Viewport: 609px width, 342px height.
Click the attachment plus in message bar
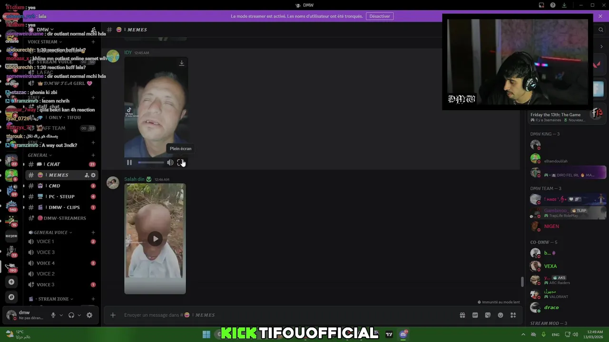click(113, 315)
